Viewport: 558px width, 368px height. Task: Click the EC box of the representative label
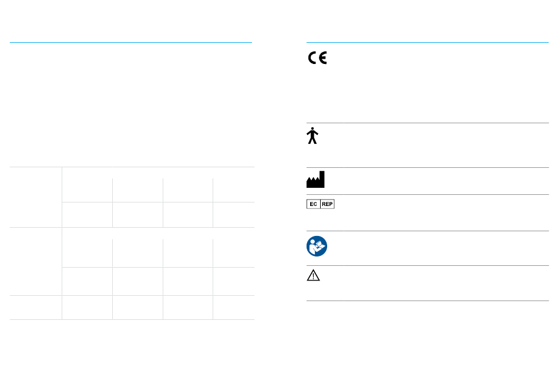(313, 204)
